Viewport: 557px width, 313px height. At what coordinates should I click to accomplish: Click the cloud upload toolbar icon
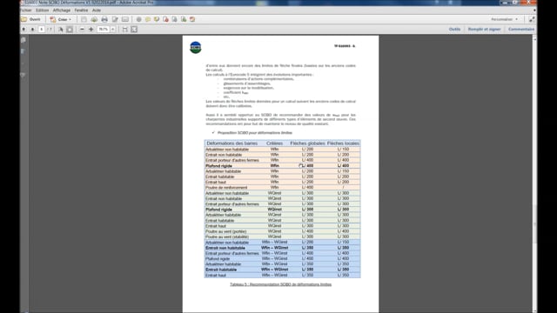click(x=94, y=19)
